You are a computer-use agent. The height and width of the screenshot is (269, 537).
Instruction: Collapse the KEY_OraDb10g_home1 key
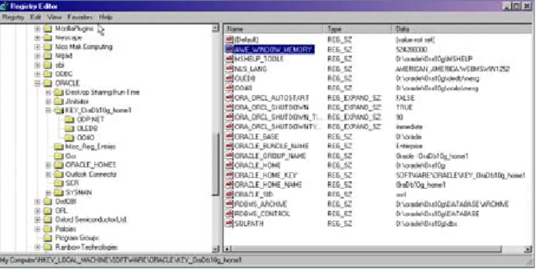(48, 110)
